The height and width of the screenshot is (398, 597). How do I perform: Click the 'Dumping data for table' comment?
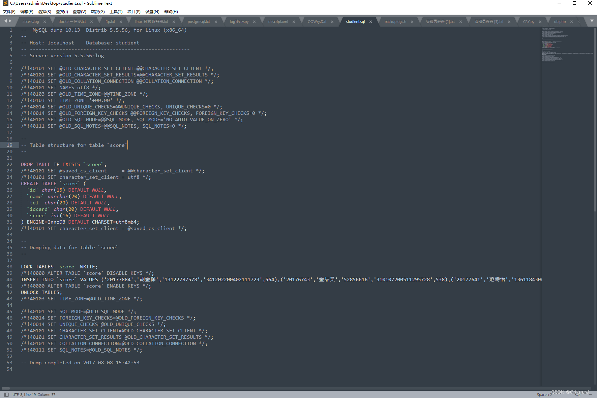(x=69, y=247)
